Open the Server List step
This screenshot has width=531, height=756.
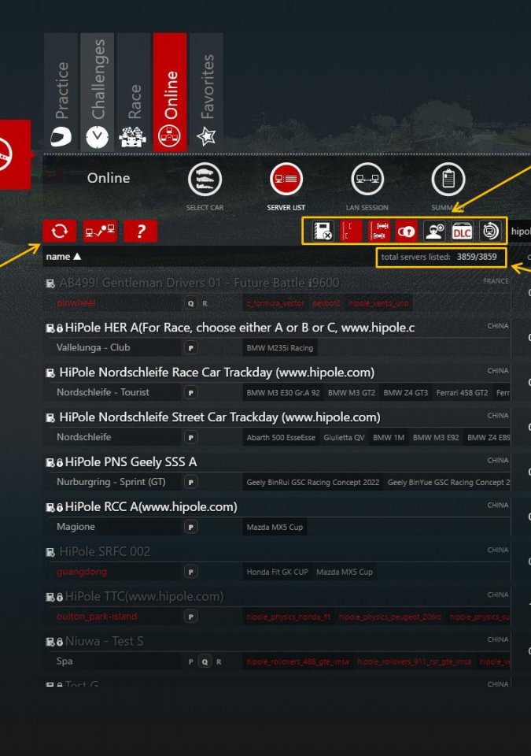click(286, 180)
